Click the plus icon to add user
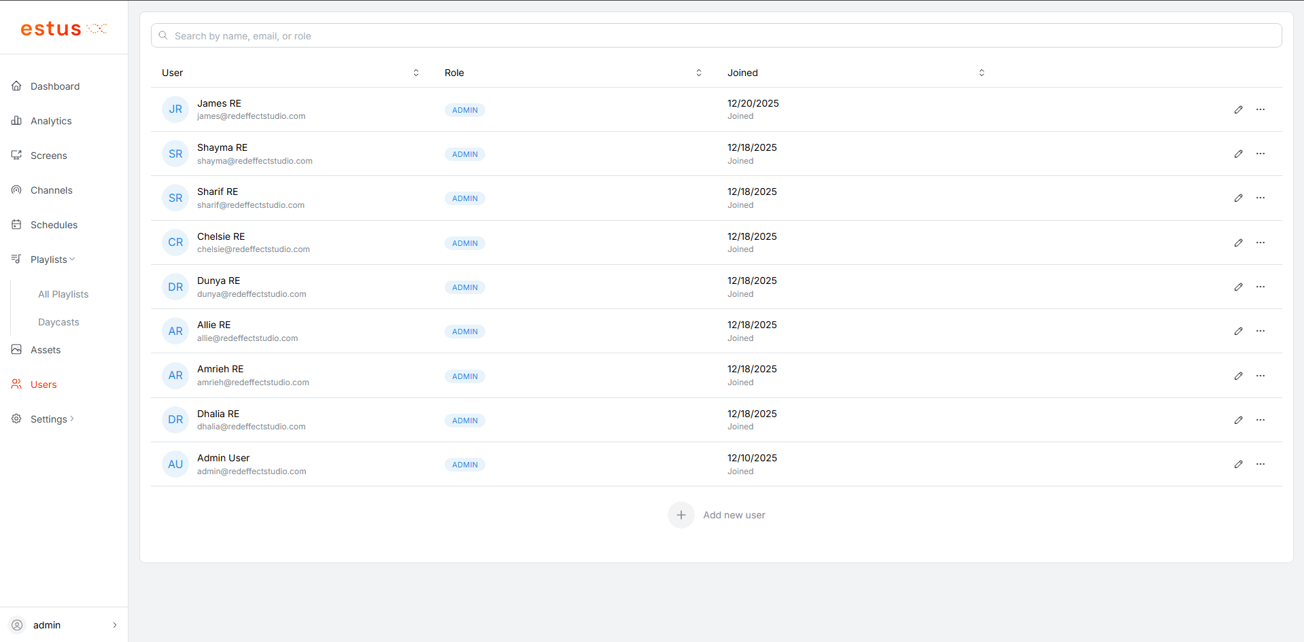The height and width of the screenshot is (642, 1304). [x=681, y=515]
